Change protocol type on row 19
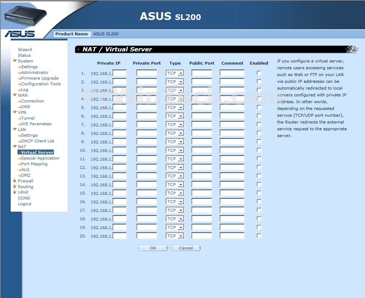 [x=175, y=227]
